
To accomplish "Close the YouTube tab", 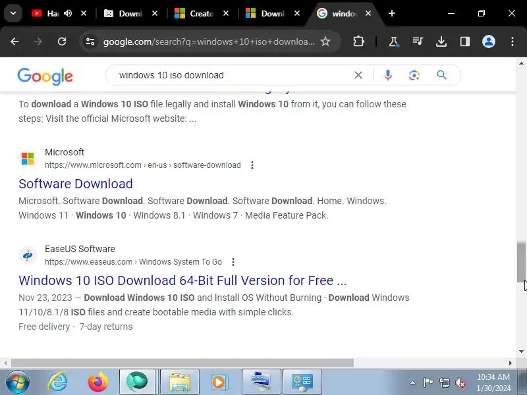I will [84, 13].
